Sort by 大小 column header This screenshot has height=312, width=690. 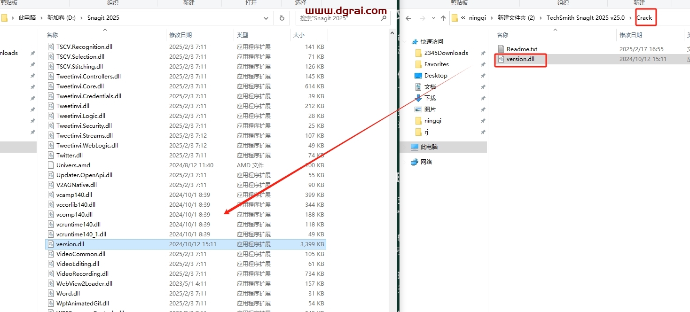pos(299,35)
